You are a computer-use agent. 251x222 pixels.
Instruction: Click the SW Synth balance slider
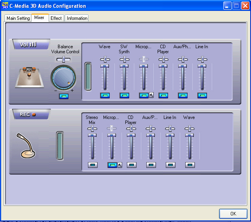(x=125, y=59)
